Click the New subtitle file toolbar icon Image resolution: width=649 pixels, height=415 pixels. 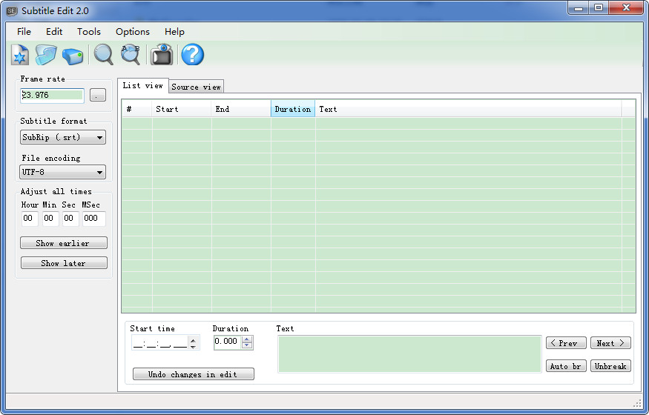[20, 55]
